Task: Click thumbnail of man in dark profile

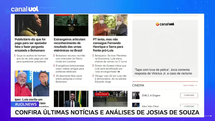Action: click(x=32, y=25)
